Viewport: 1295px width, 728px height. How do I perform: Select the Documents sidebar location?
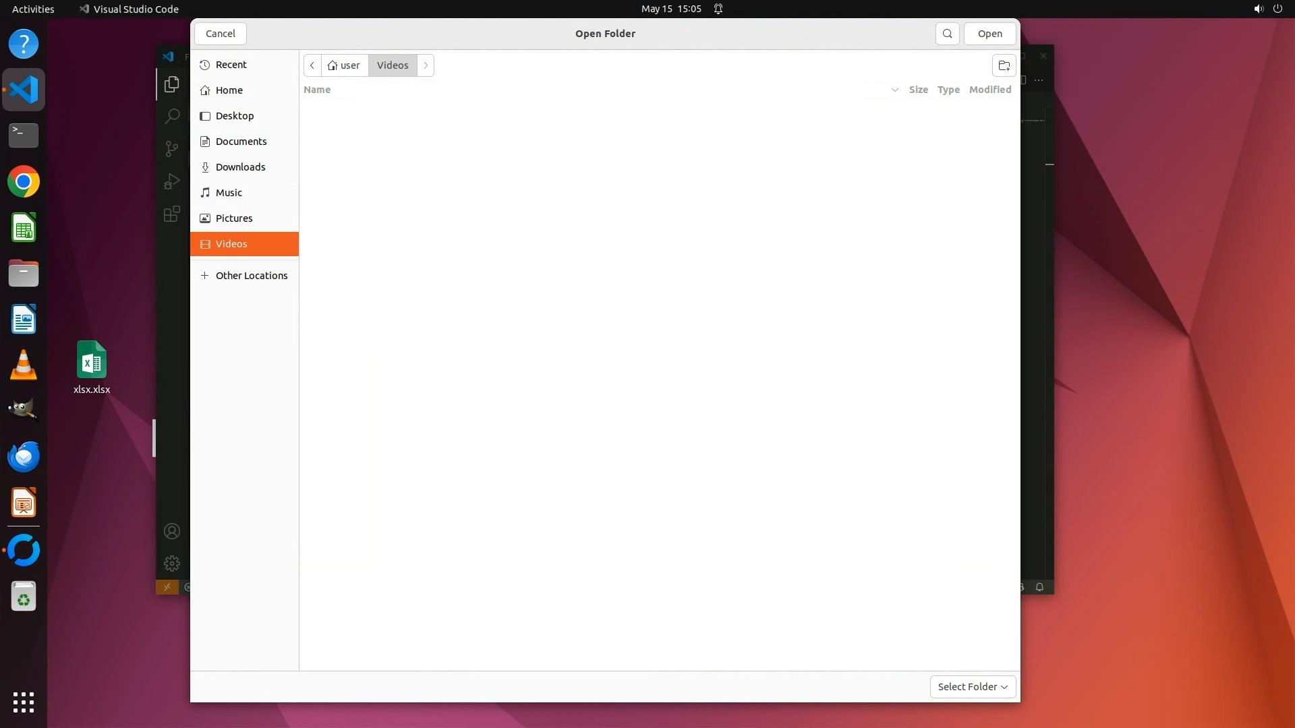point(241,142)
